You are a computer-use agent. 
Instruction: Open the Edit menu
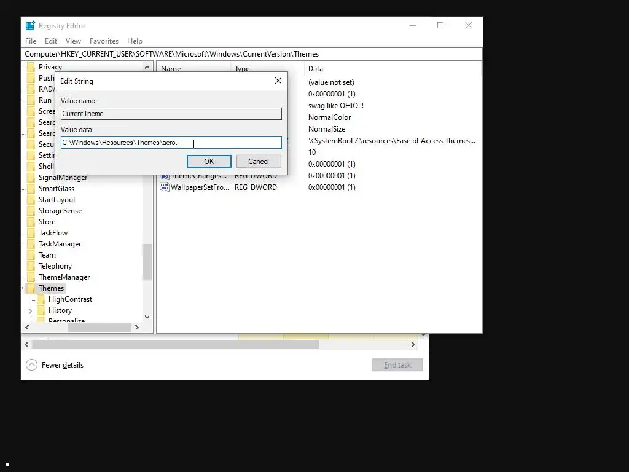[x=50, y=41]
